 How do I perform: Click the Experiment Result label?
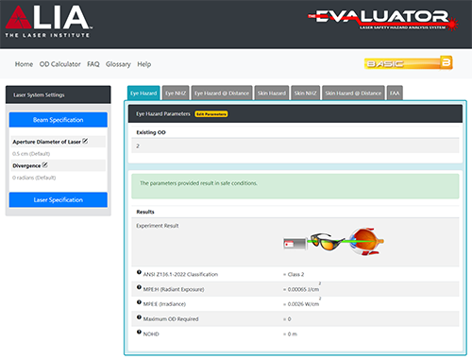point(158,226)
